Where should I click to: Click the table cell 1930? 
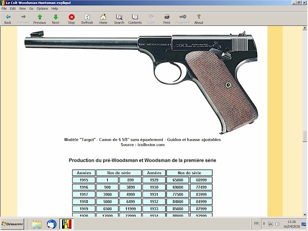coord(154,187)
